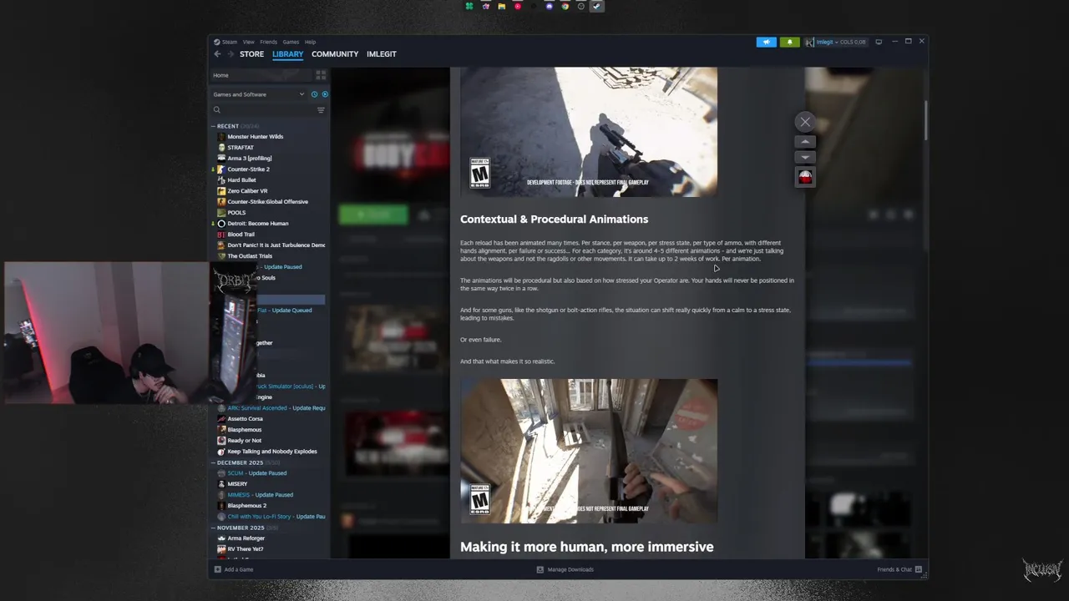Click the Assetto Corsa game icon
The height and width of the screenshot is (601, 1069).
click(x=221, y=419)
